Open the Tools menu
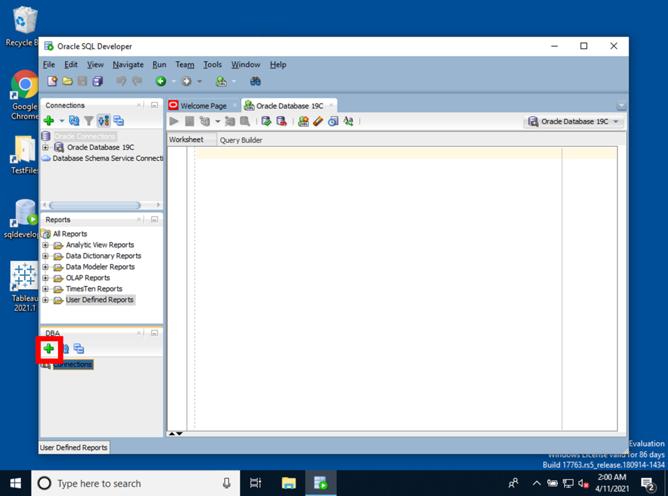This screenshot has width=668, height=496. (x=213, y=65)
